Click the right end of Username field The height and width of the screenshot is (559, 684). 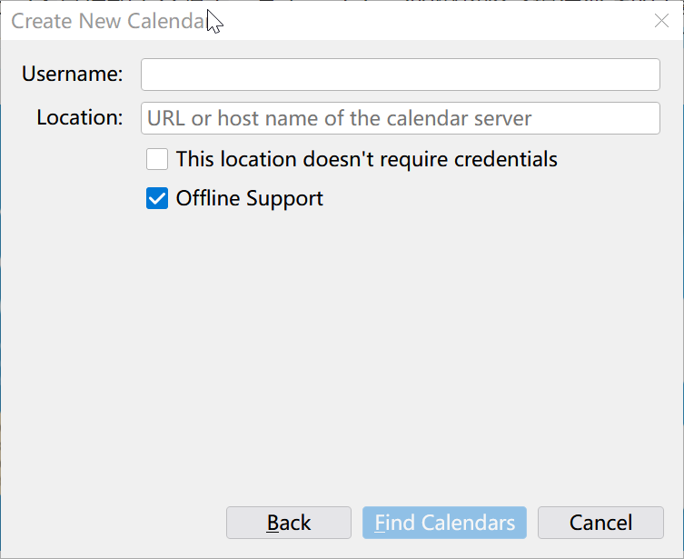(x=646, y=75)
